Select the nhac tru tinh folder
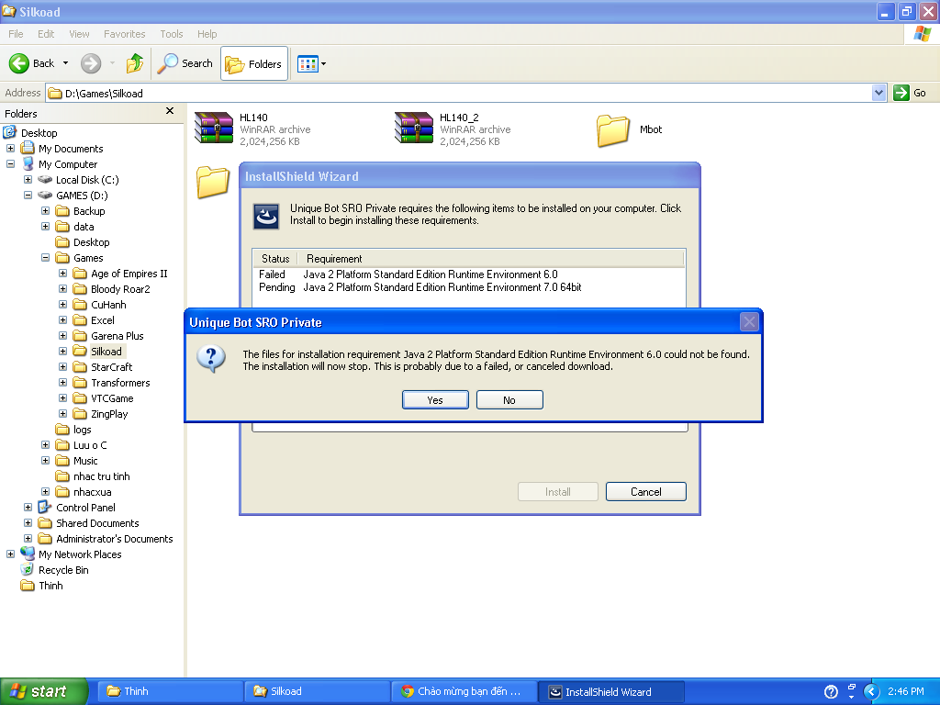The width and height of the screenshot is (940, 705). [x=101, y=476]
